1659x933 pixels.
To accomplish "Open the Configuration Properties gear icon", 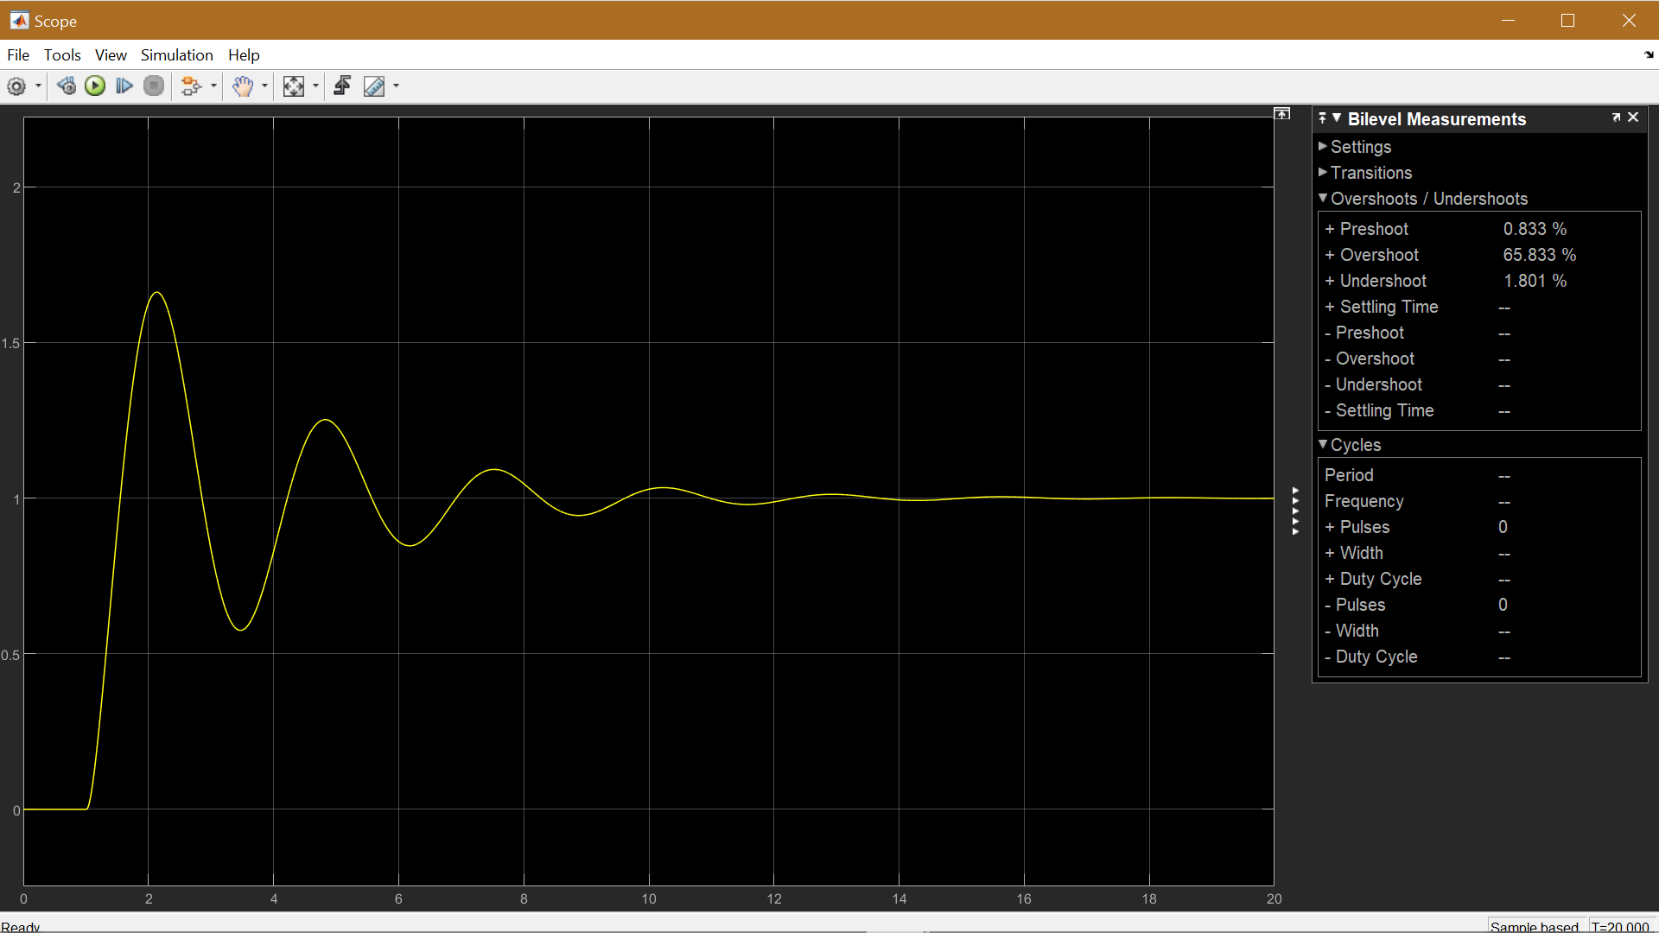I will click(16, 86).
